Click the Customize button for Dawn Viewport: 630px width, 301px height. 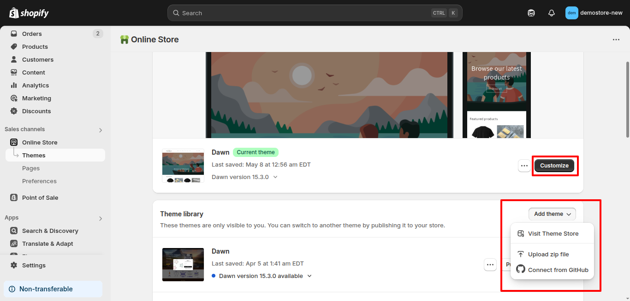point(554,165)
